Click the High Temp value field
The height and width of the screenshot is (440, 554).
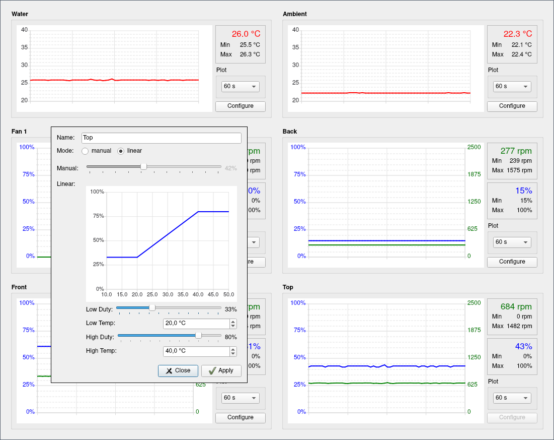196,351
